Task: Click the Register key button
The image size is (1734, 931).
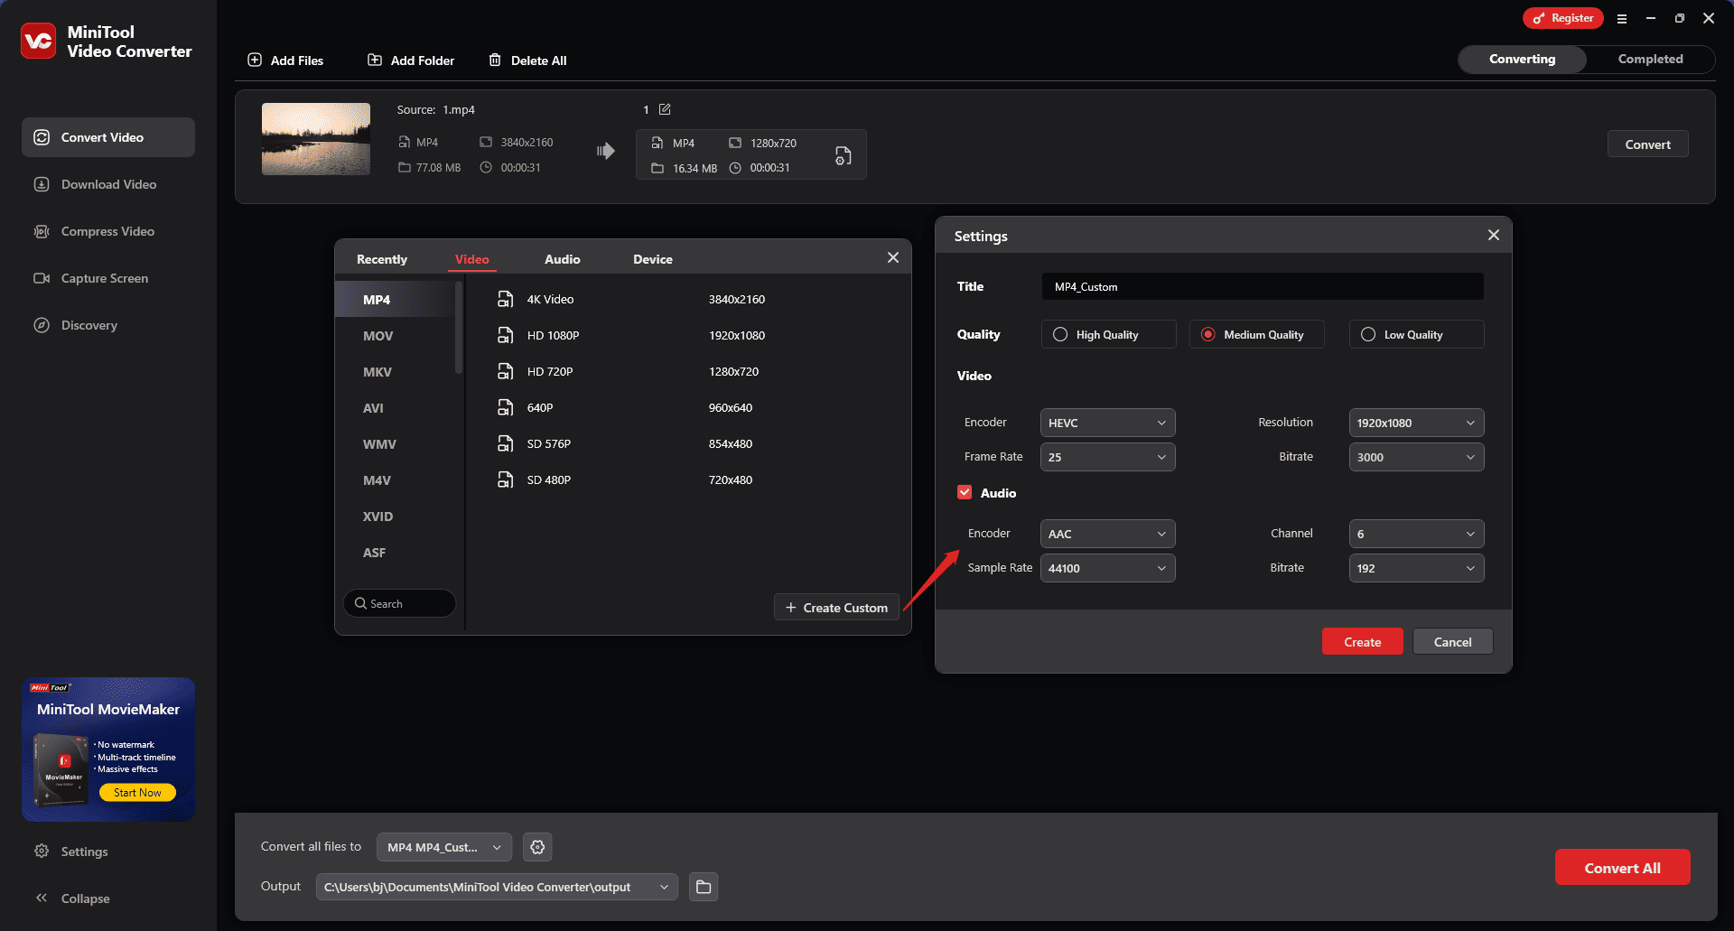Action: point(1562,18)
